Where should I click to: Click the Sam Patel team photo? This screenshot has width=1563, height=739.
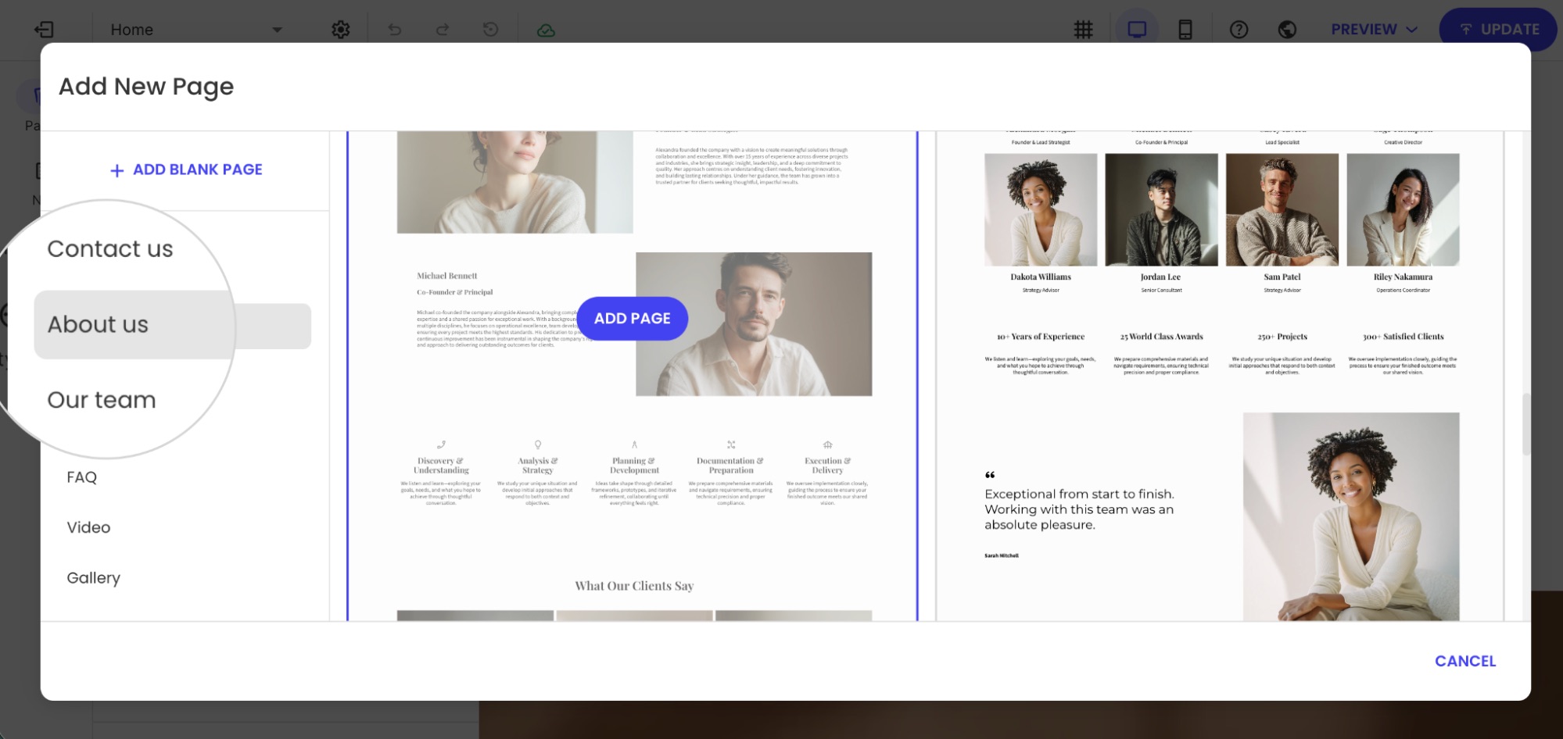(x=1282, y=209)
